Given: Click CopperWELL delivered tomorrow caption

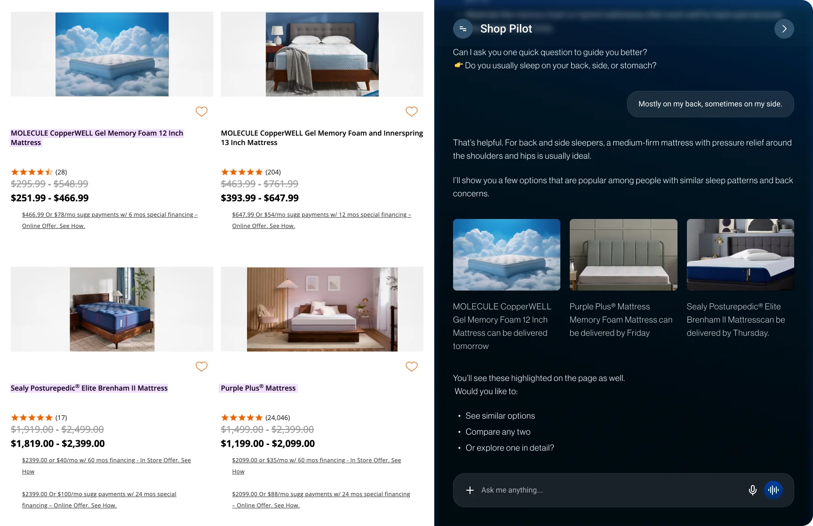Looking at the screenshot, I should (x=502, y=326).
